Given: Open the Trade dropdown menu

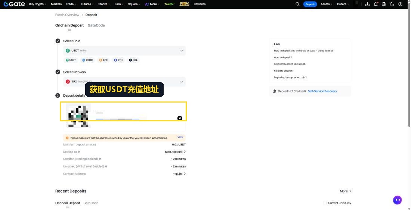Looking at the screenshot, I should pos(71,4).
